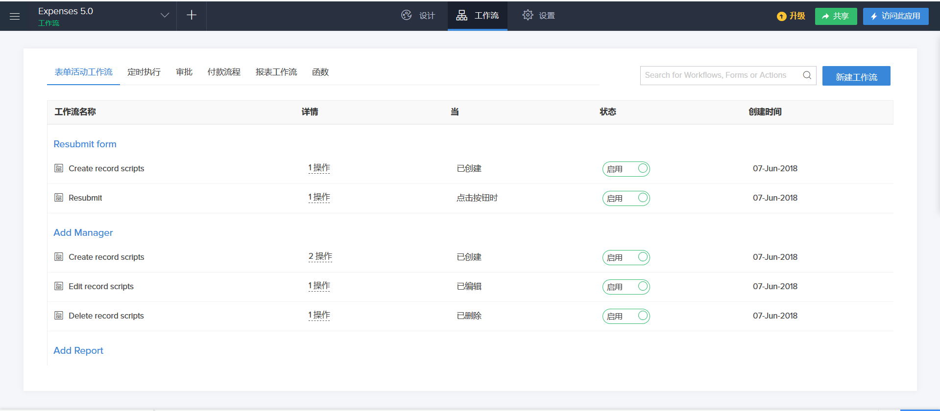940x411 pixels.
Task: Click the Delete record scripts row icon
Action: pos(59,316)
